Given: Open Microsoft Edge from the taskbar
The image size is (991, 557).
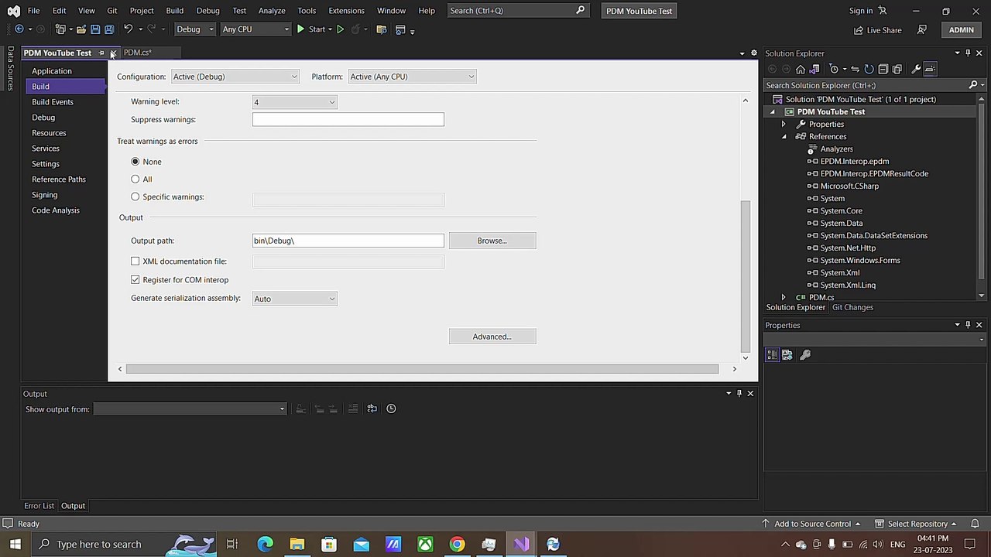Looking at the screenshot, I should click(x=265, y=544).
